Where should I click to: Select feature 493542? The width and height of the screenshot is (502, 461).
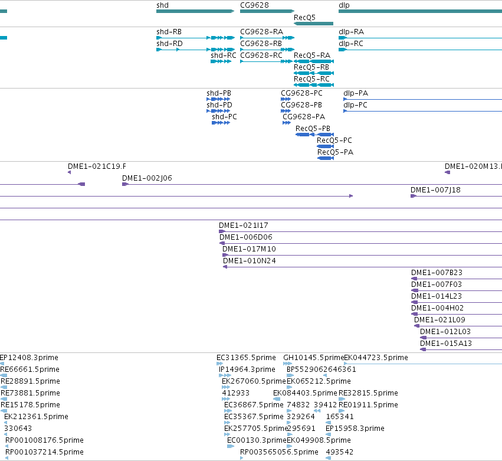tap(328, 458)
